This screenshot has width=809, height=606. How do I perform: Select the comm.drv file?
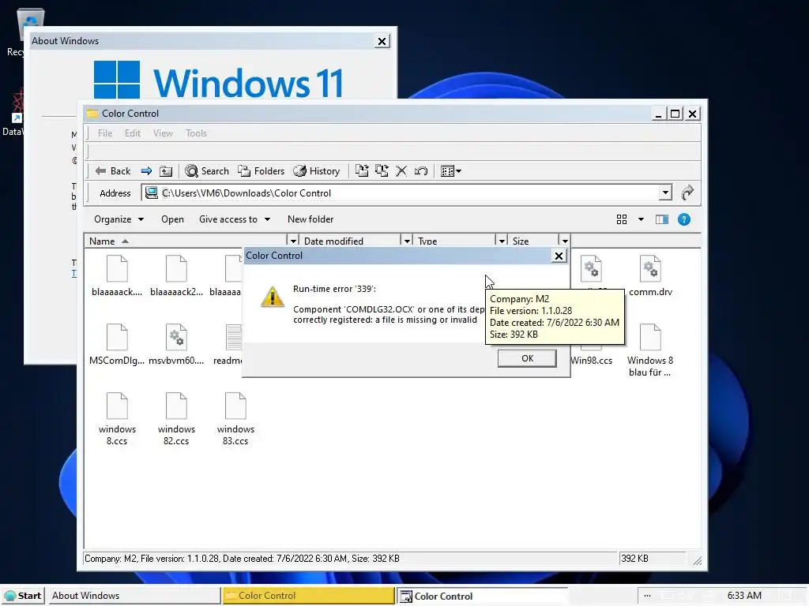point(650,276)
